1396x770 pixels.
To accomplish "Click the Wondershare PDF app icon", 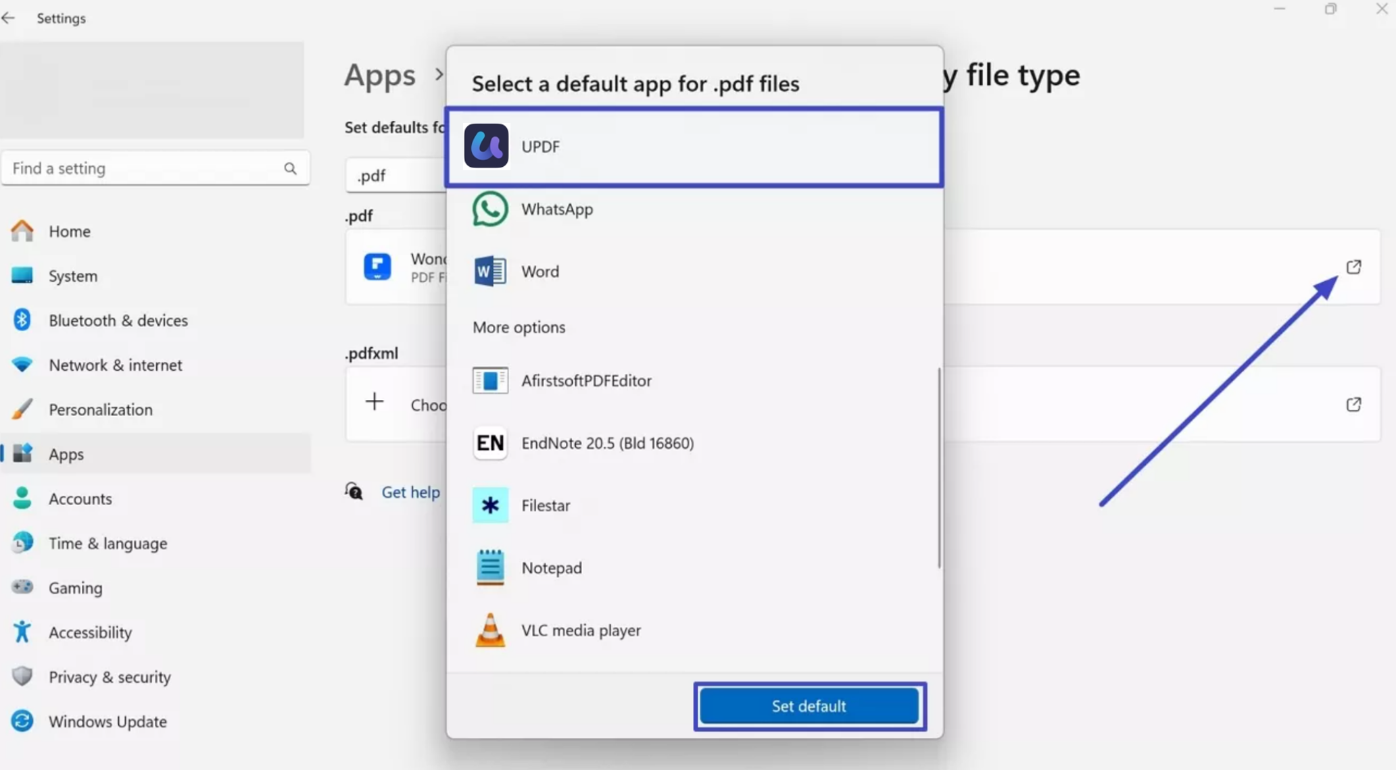I will (377, 266).
